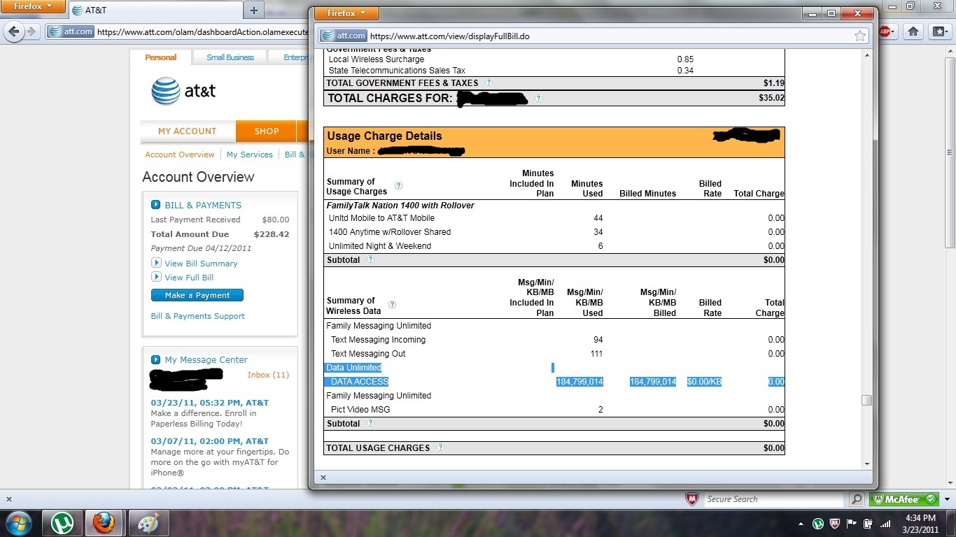Click the View Bill Summary link
Screen dimensions: 956x537
201,264
